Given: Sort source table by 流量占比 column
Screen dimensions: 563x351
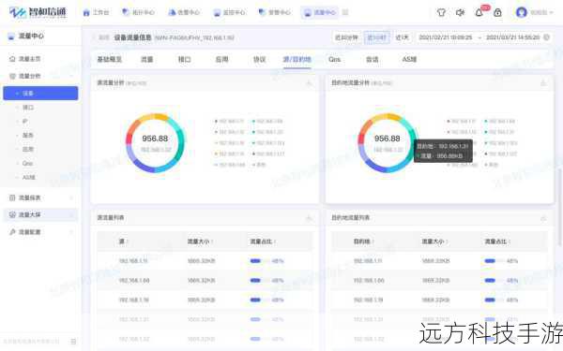Looking at the screenshot, I should (263, 241).
